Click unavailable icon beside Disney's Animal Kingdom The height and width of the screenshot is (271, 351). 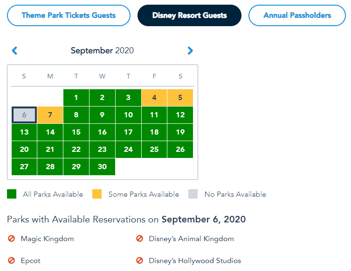pyautogui.click(x=139, y=239)
